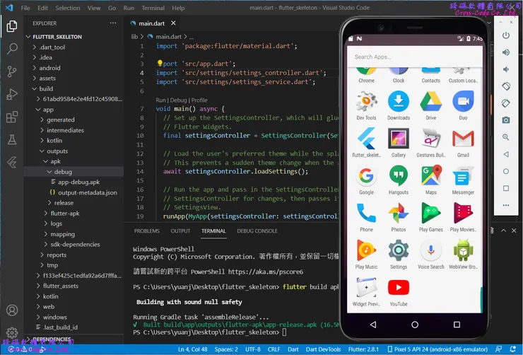Open the Source Control view
Viewport: 523px width, 355px height.
12,71
